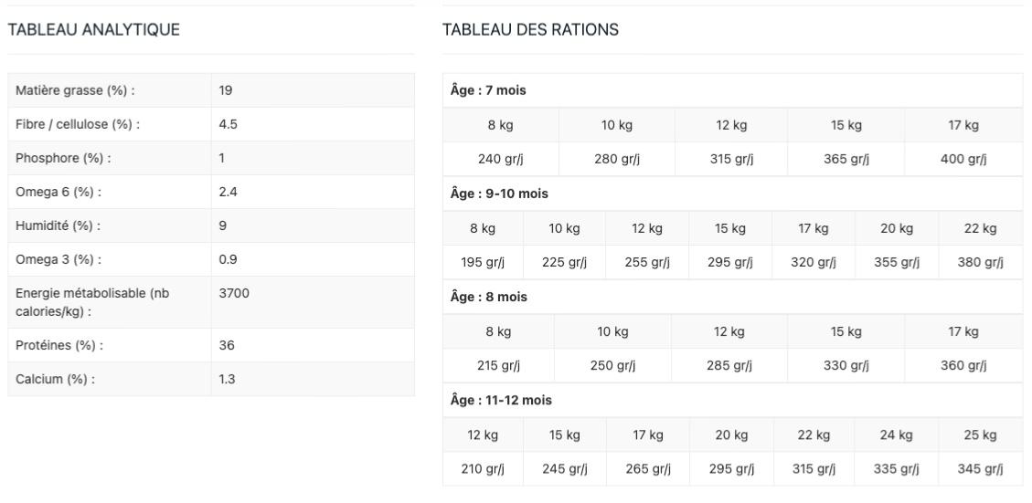Select the Humidité (%) label cell
This screenshot has height=503, width=1032.
(x=58, y=225)
